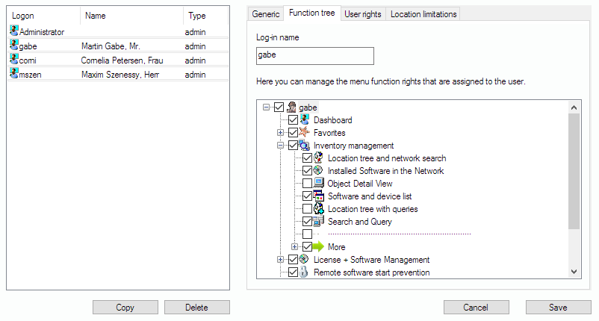
Task: Uncheck the Search and Query checkbox
Action: click(x=307, y=222)
